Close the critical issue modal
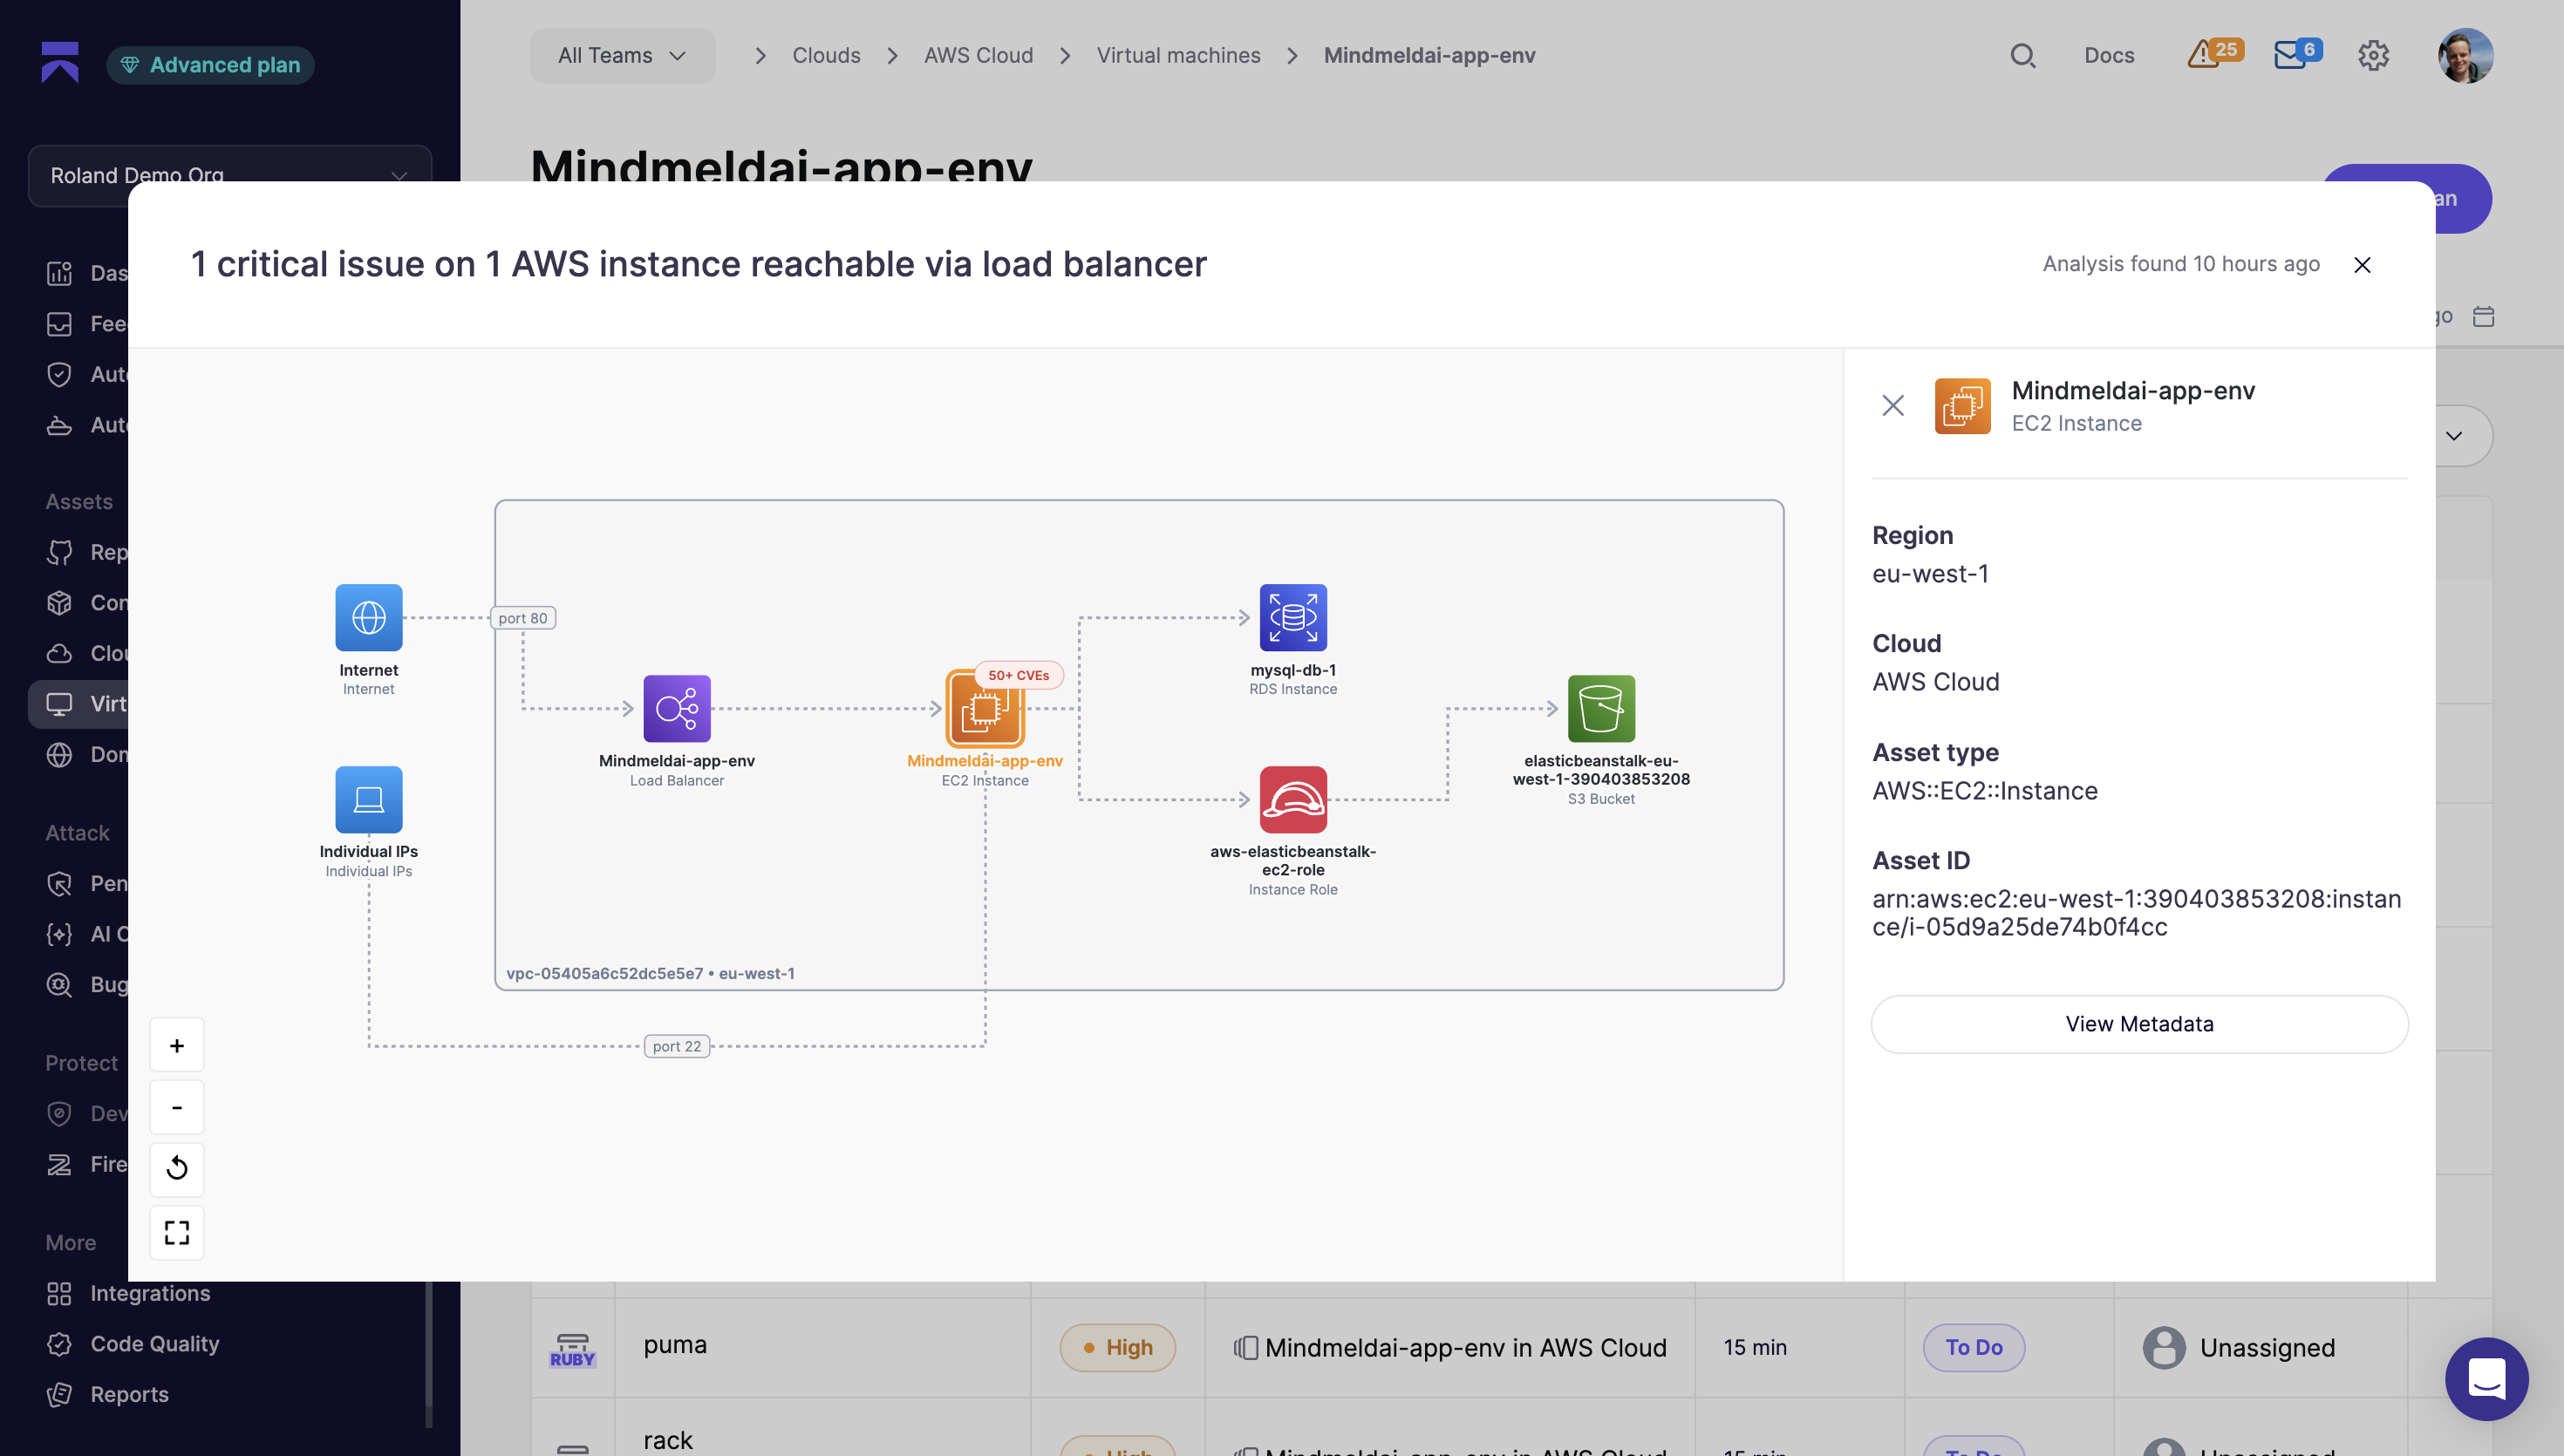This screenshot has height=1456, width=2564. 2362,264
